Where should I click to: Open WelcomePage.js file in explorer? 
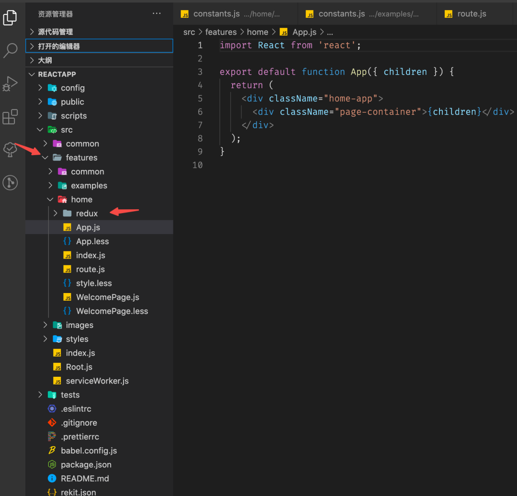pyautogui.click(x=107, y=297)
